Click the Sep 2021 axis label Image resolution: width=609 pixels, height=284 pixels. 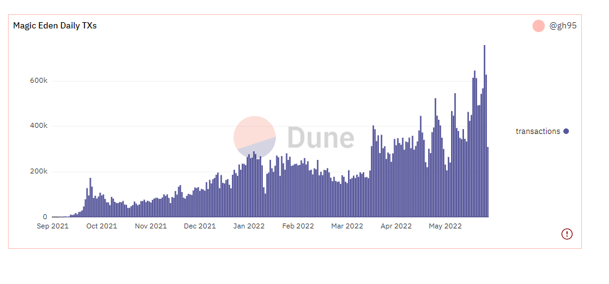click(52, 226)
